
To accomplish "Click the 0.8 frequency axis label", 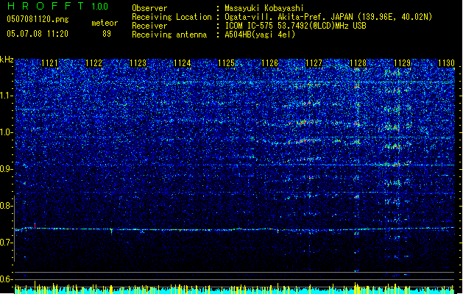I will [7, 206].
